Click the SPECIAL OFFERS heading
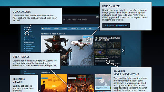This screenshot has height=92, width=164. 48,72
